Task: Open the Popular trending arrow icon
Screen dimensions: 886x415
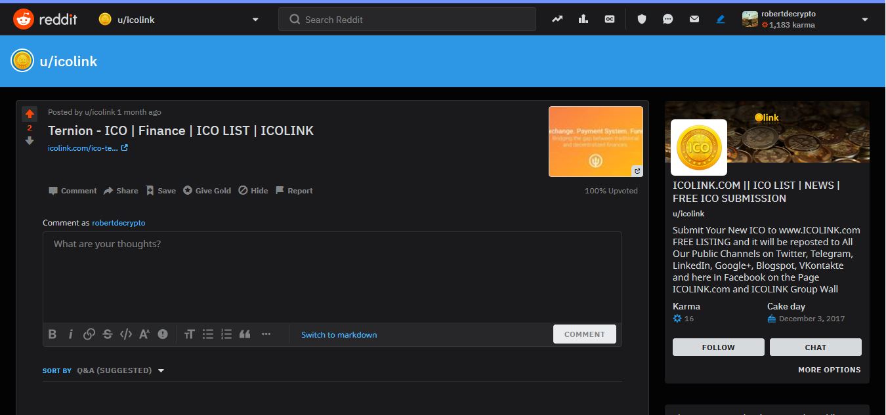Action: tap(557, 19)
